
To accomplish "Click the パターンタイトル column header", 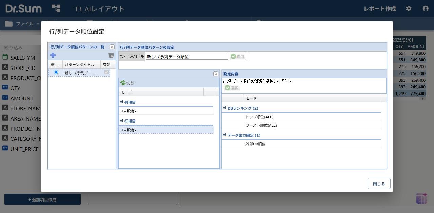I will [81, 64].
